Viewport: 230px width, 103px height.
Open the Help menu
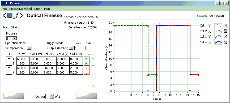[x=47, y=9]
